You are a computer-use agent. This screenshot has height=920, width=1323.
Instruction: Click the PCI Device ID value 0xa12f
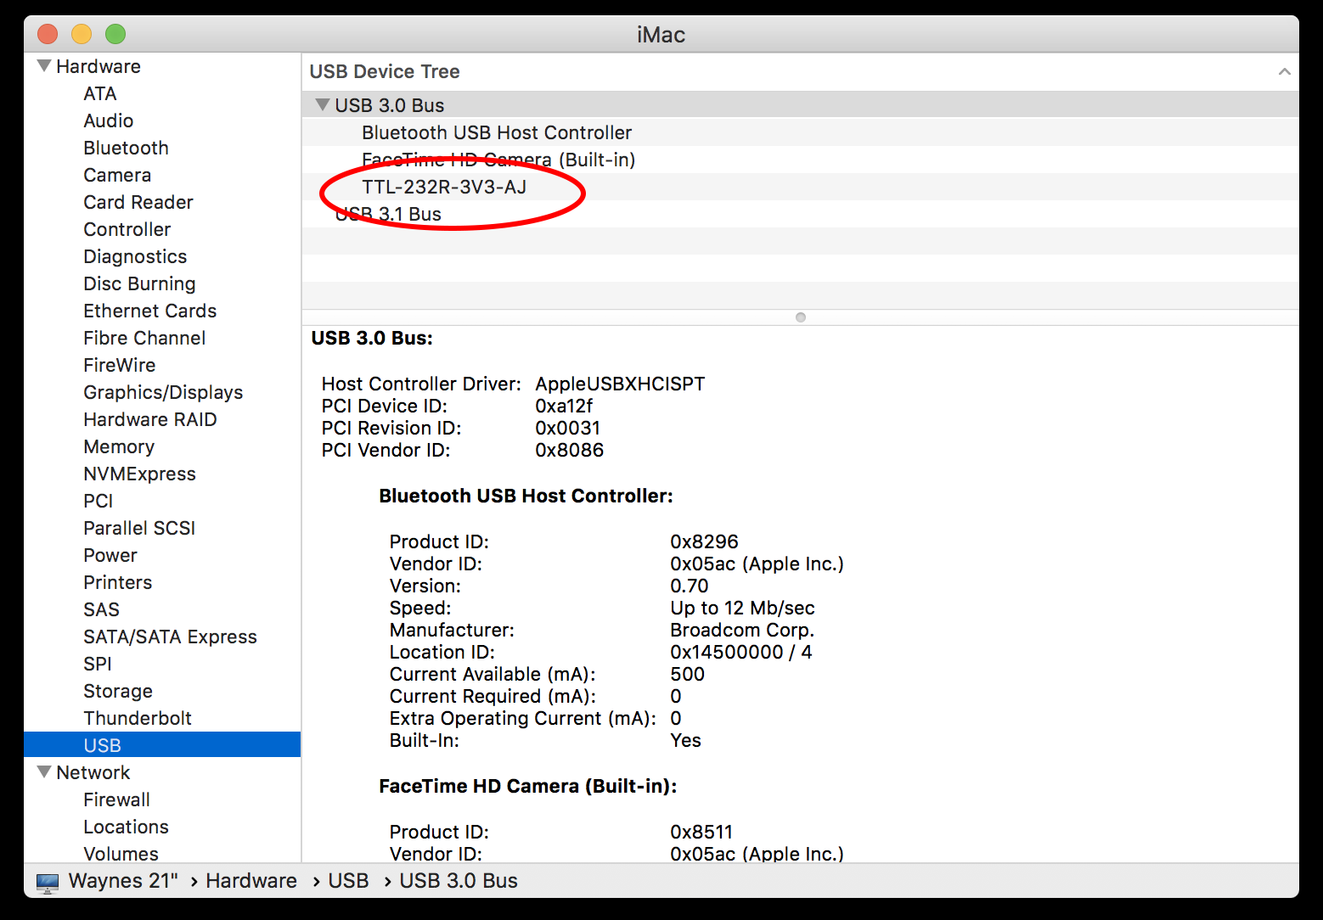click(x=564, y=406)
